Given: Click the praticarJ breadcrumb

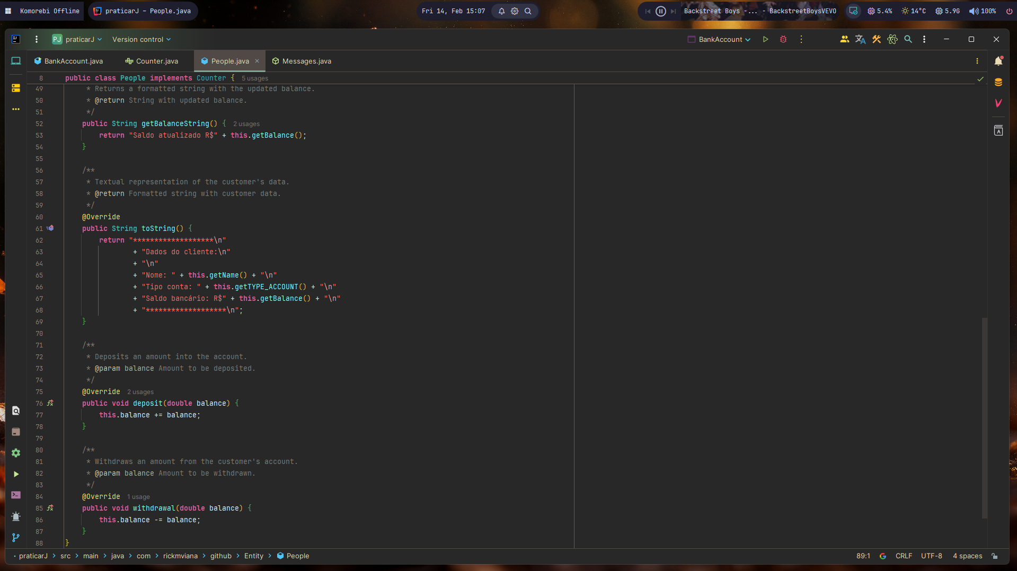Looking at the screenshot, I should tap(33, 556).
